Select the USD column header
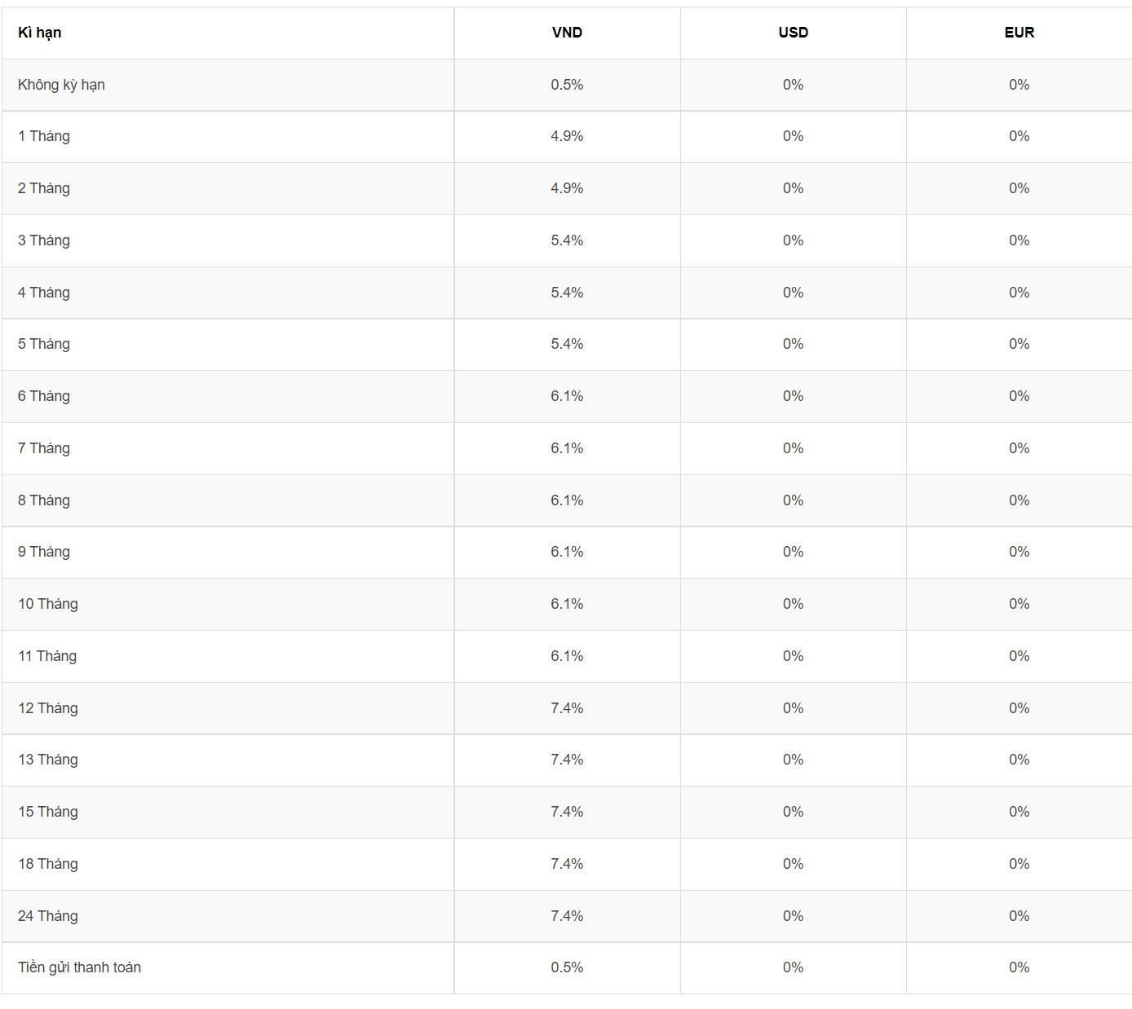This screenshot has width=1132, height=1009. pos(793,33)
